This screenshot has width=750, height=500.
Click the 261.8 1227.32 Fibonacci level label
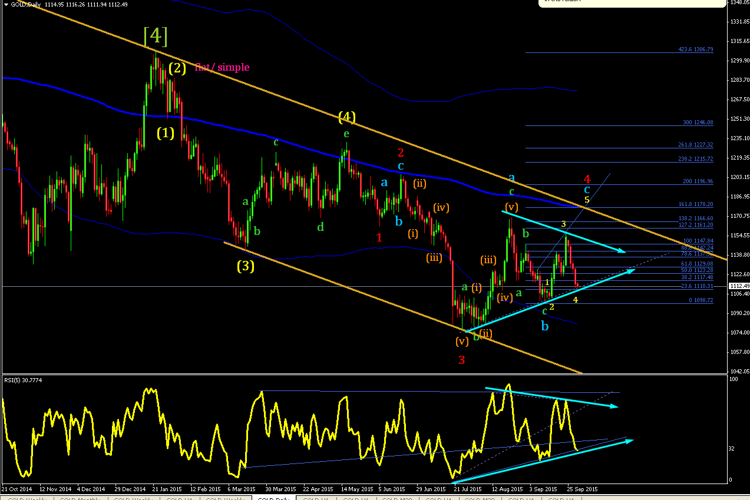(696, 145)
